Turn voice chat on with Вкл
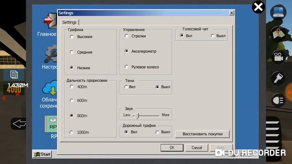 [182, 36]
